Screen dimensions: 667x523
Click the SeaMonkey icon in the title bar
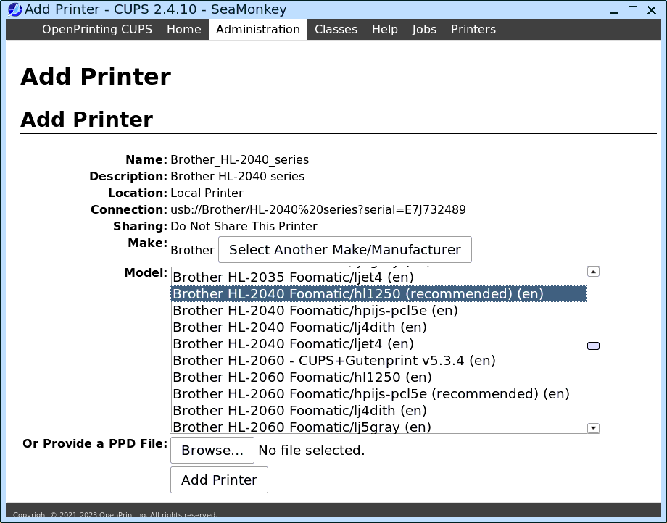click(15, 9)
